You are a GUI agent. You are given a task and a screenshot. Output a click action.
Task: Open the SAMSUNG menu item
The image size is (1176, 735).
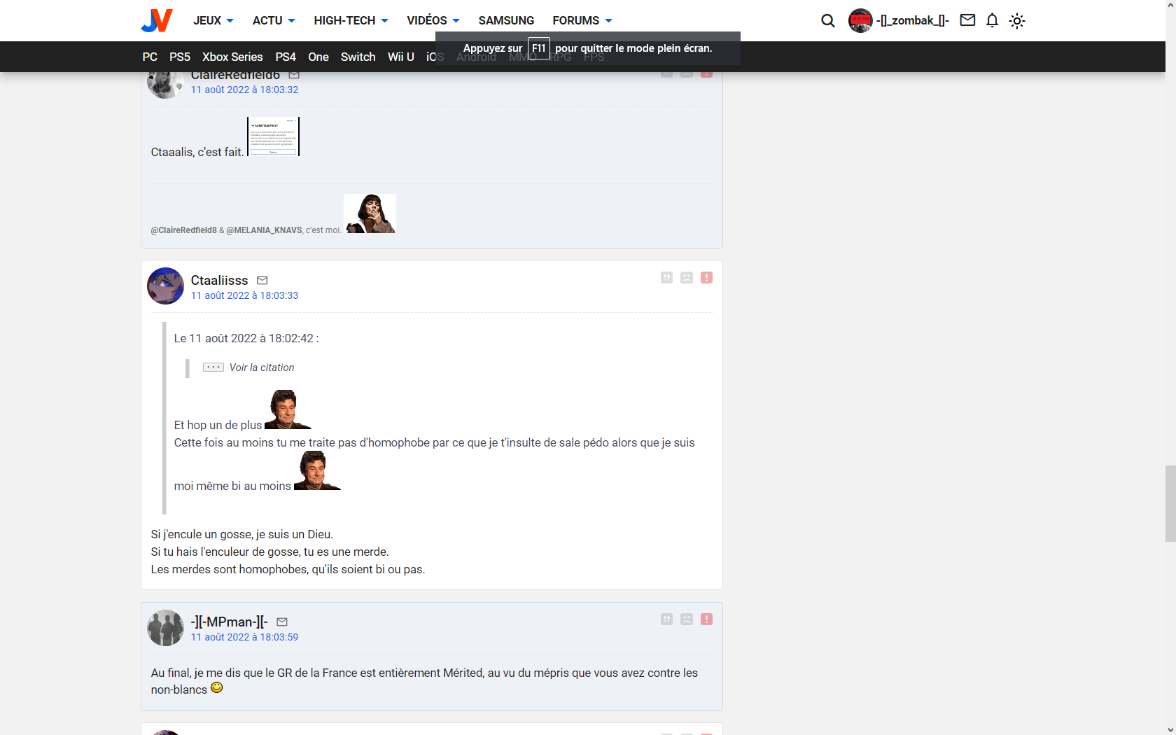506,20
